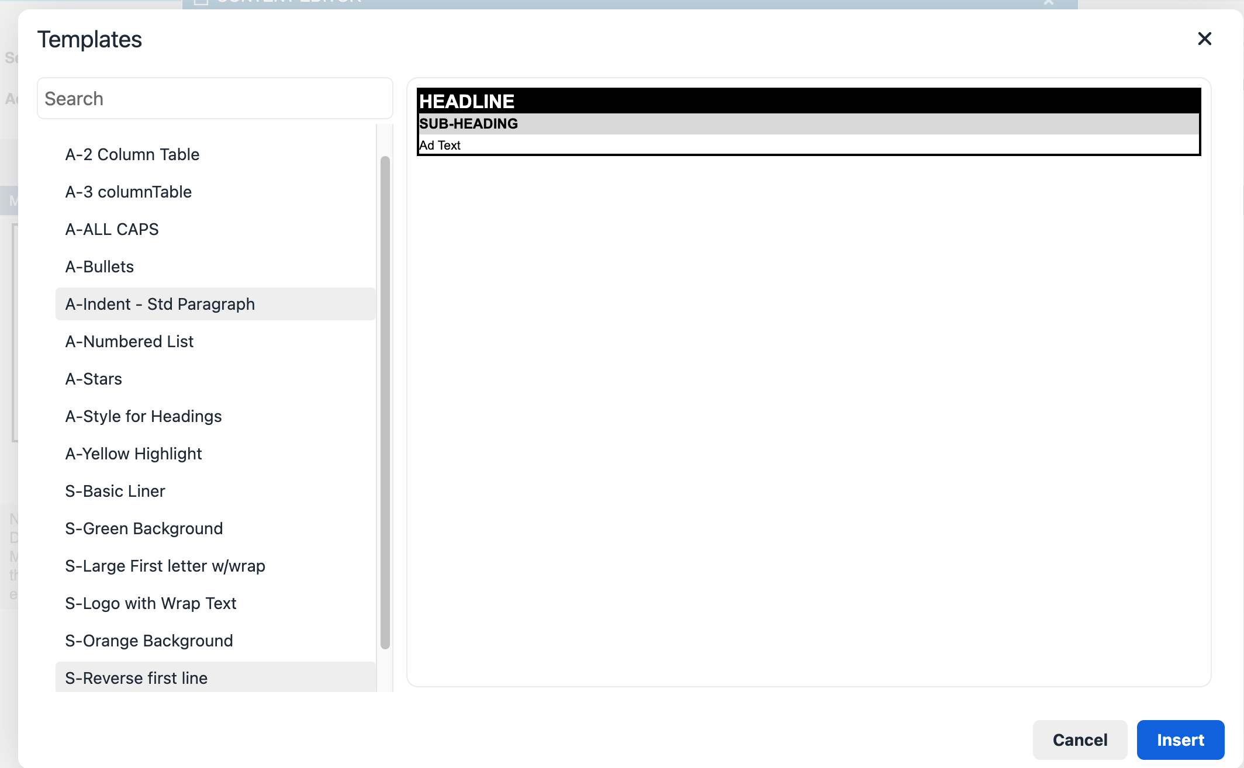Image resolution: width=1244 pixels, height=768 pixels.
Task: Click the template list scrollbar
Action: 385,402
